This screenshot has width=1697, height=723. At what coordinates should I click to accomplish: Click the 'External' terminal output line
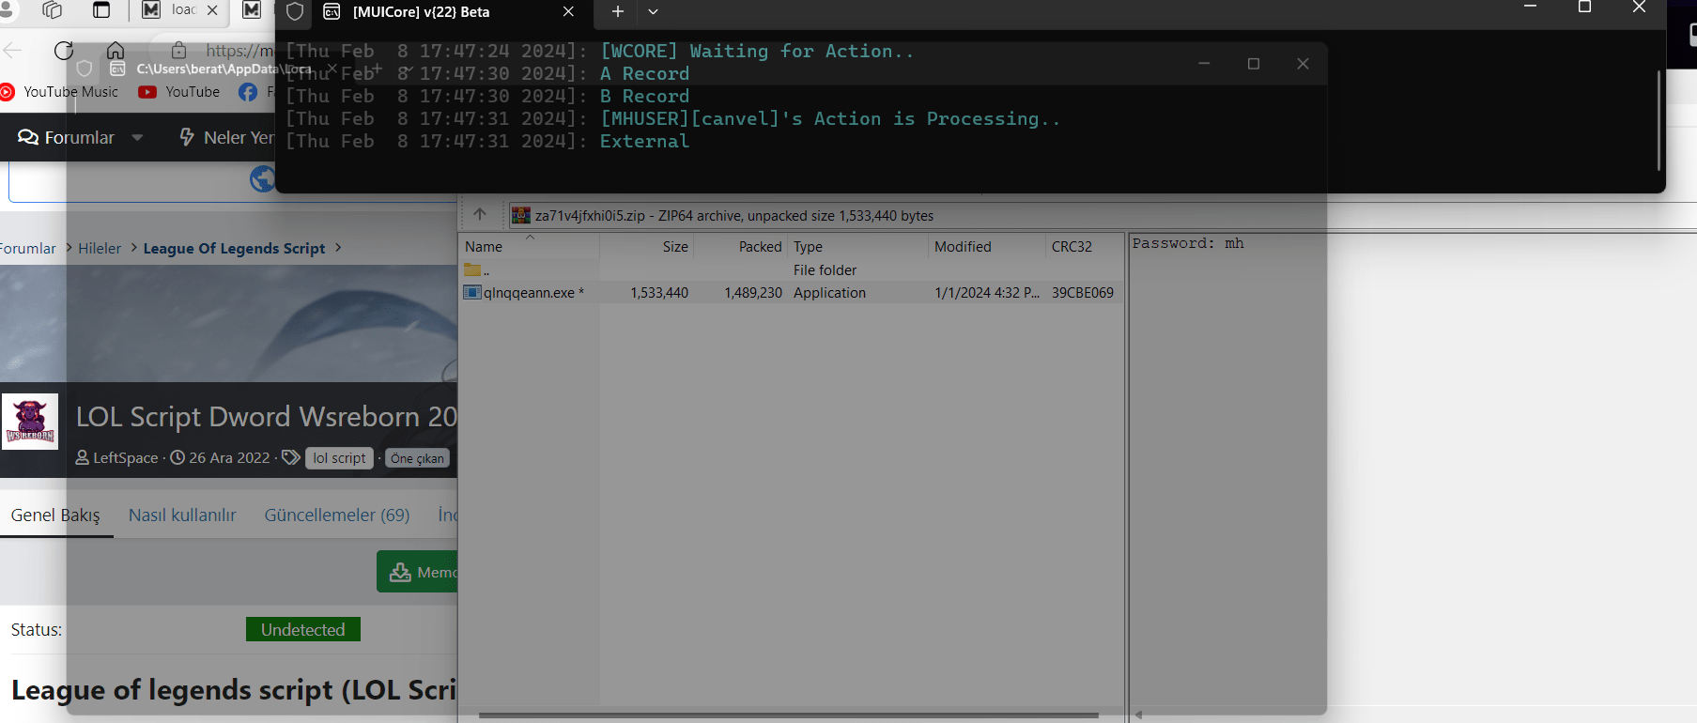pyautogui.click(x=644, y=142)
